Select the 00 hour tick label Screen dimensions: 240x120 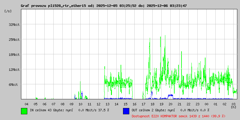pyautogui.click(x=206, y=104)
